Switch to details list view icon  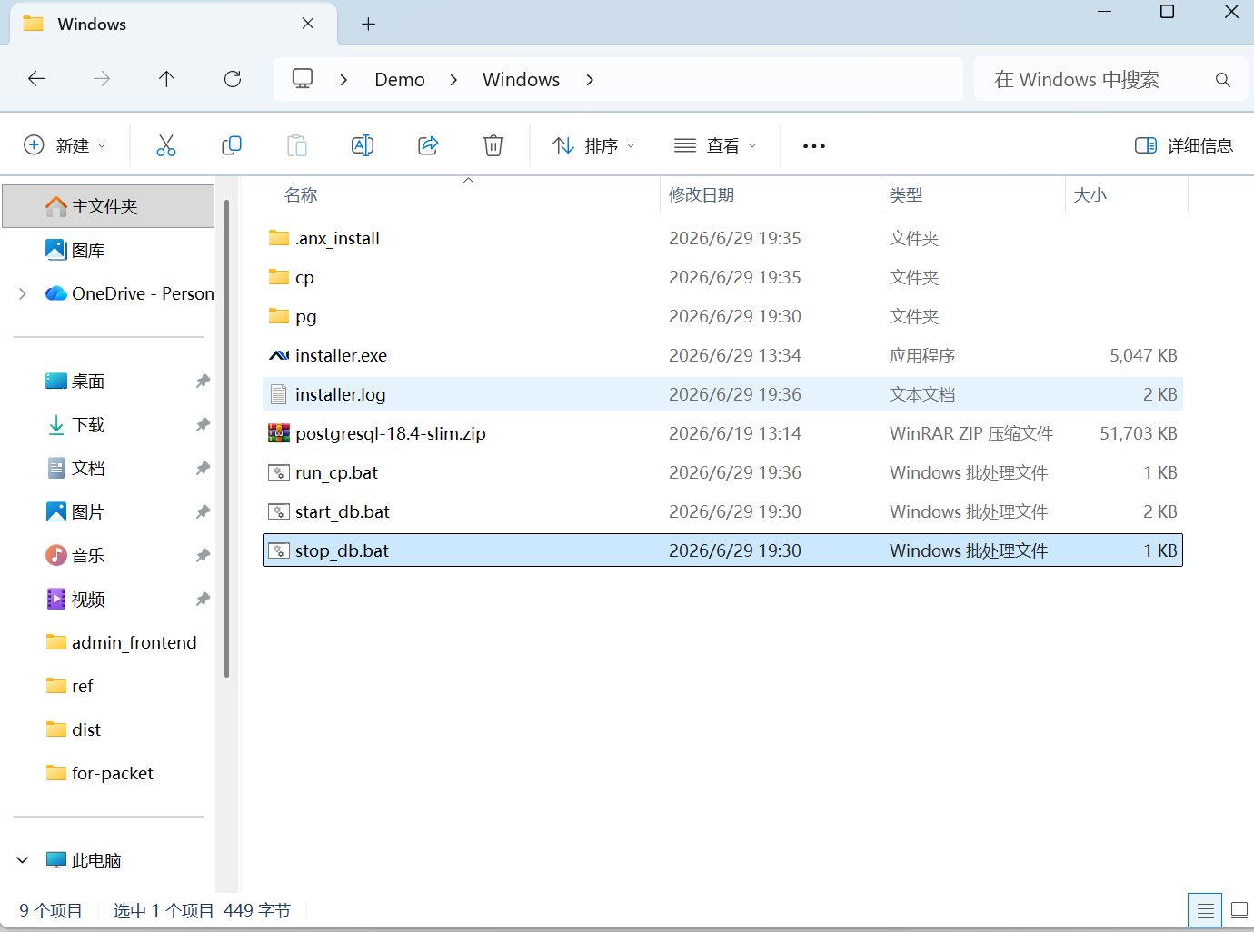coord(1205,910)
